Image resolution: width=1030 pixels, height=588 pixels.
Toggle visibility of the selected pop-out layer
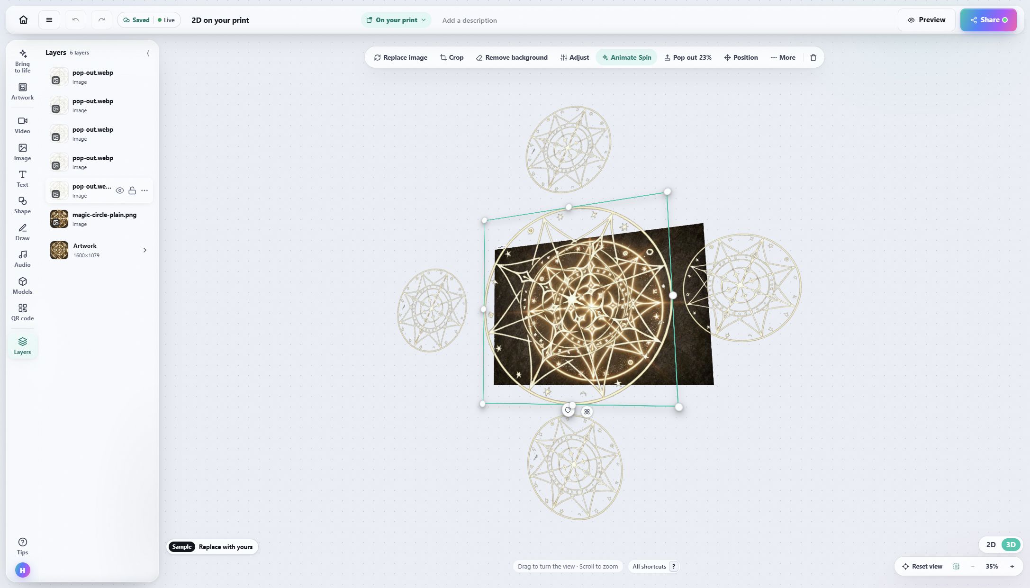(120, 190)
